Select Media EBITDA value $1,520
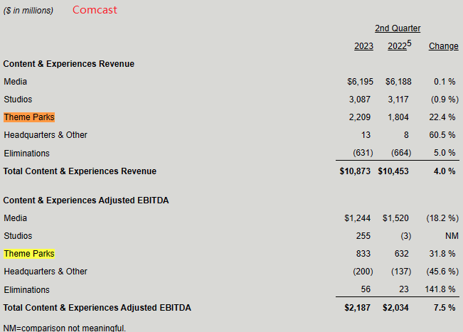The height and width of the screenshot is (332, 463). point(395,218)
